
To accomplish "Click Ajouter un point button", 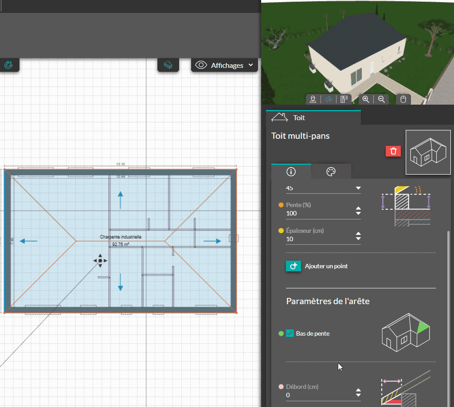I will 317,266.
